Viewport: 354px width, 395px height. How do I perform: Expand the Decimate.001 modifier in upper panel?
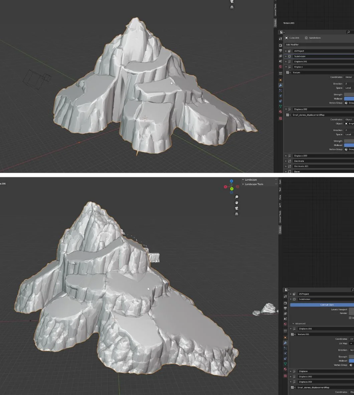tap(286, 166)
